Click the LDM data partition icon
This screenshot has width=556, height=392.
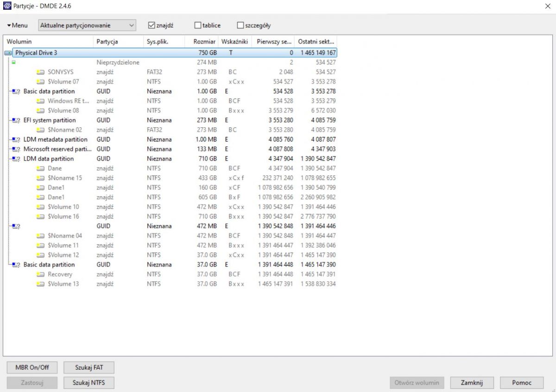pyautogui.click(x=17, y=159)
